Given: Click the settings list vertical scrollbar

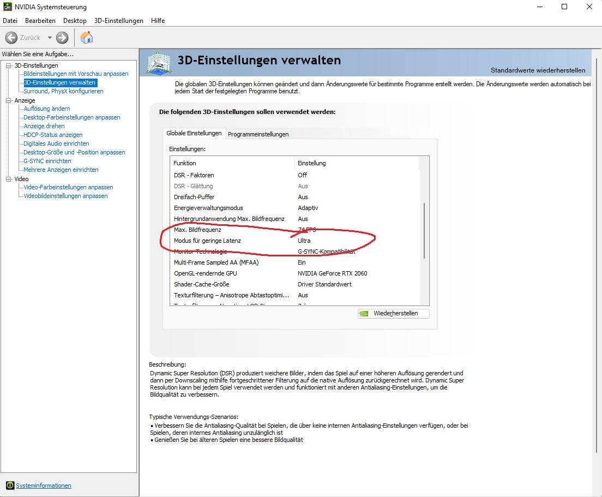Looking at the screenshot, I should pyautogui.click(x=424, y=230).
